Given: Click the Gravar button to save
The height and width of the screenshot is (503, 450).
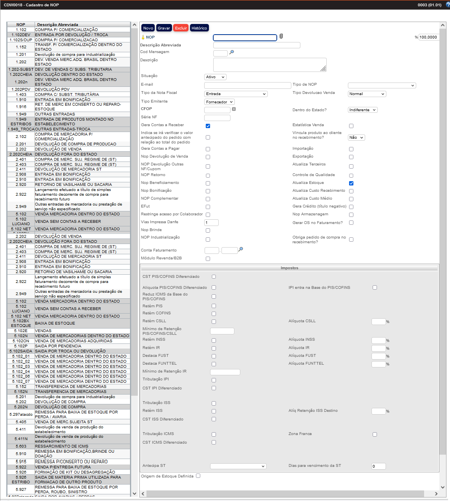Looking at the screenshot, I should tap(164, 28).
